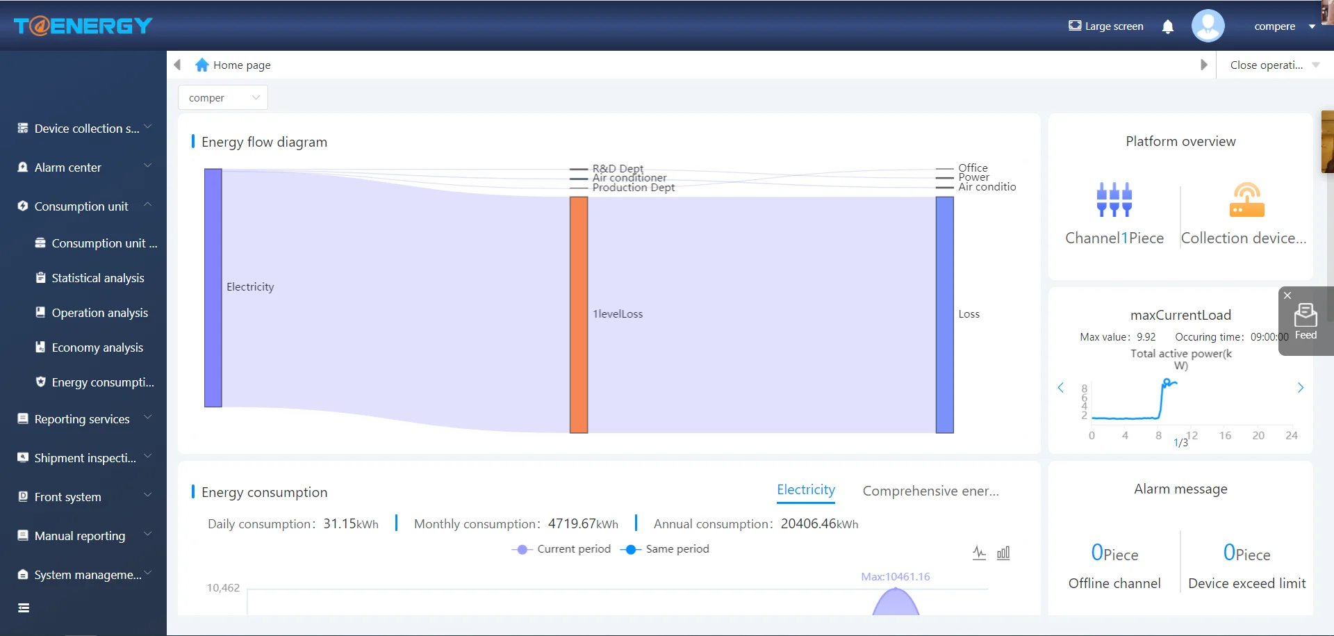Click the Manual reporting icon
This screenshot has width=1334, height=636.
coord(23,535)
